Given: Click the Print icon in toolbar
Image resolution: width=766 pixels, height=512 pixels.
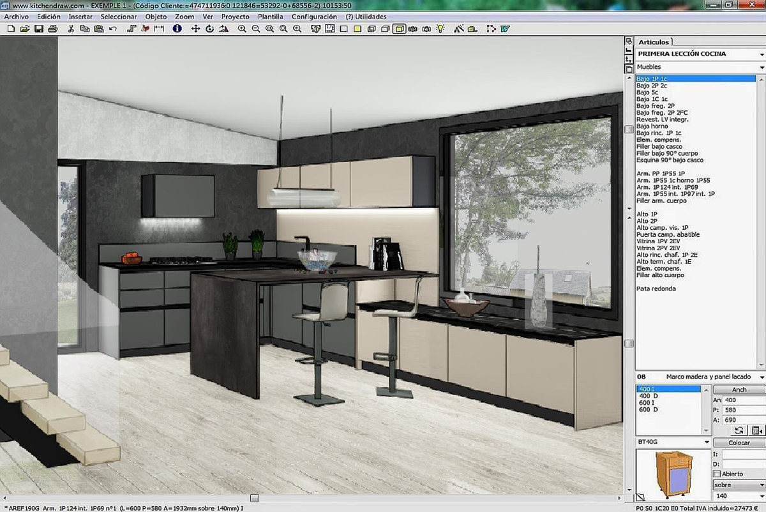Looking at the screenshot, I should [52, 29].
